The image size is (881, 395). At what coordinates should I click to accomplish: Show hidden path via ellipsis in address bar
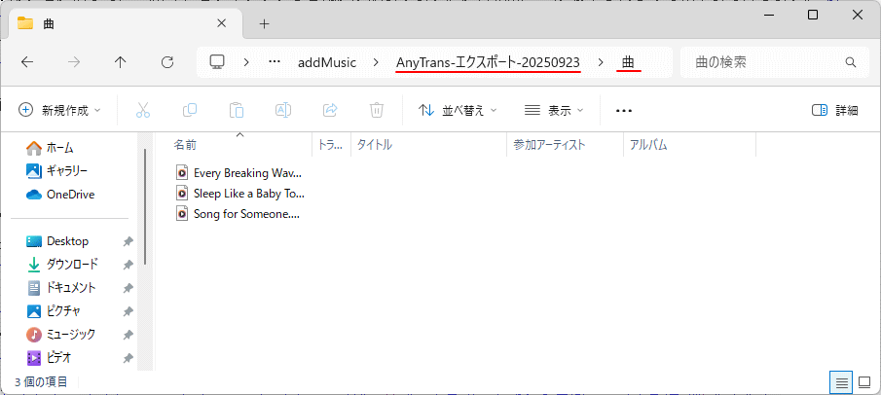(x=275, y=62)
